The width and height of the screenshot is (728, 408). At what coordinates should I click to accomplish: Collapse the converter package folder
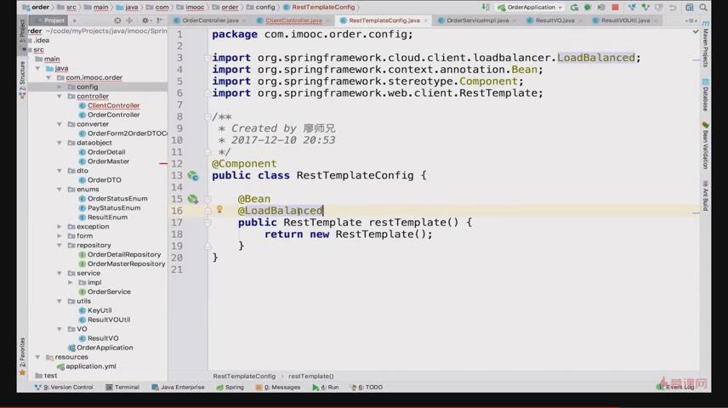click(x=60, y=124)
